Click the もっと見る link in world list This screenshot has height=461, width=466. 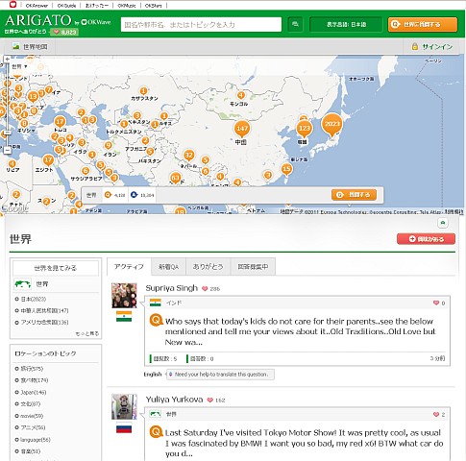87,333
